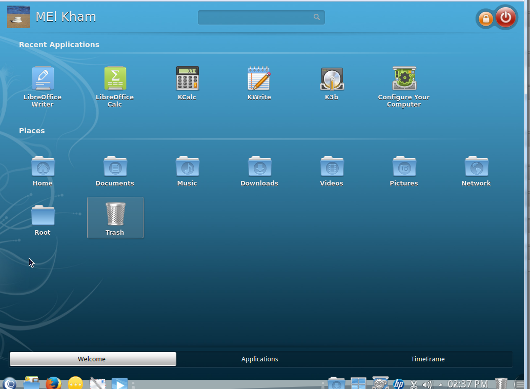The image size is (530, 389).
Task: Click the HP tray icon
Action: pos(399,384)
